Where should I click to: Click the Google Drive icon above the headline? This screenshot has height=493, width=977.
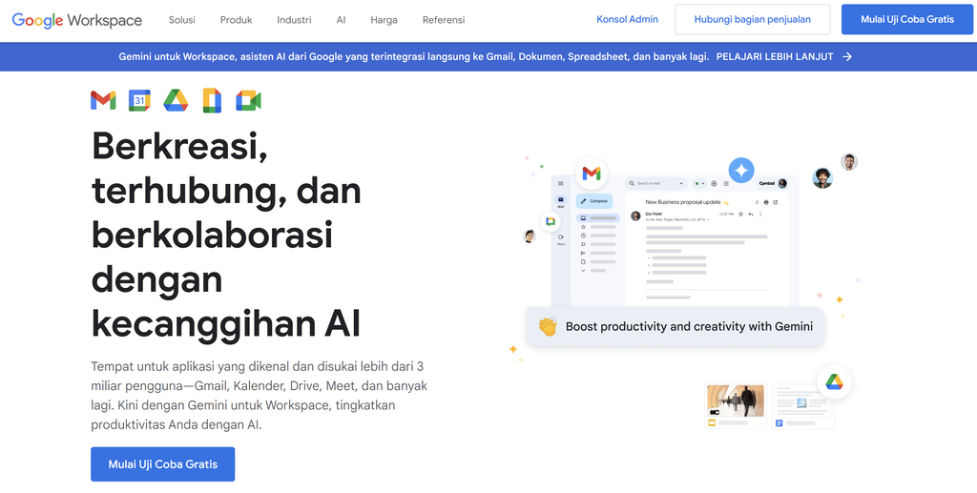176,100
